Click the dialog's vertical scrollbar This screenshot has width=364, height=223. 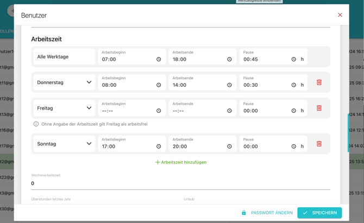tap(348, 132)
